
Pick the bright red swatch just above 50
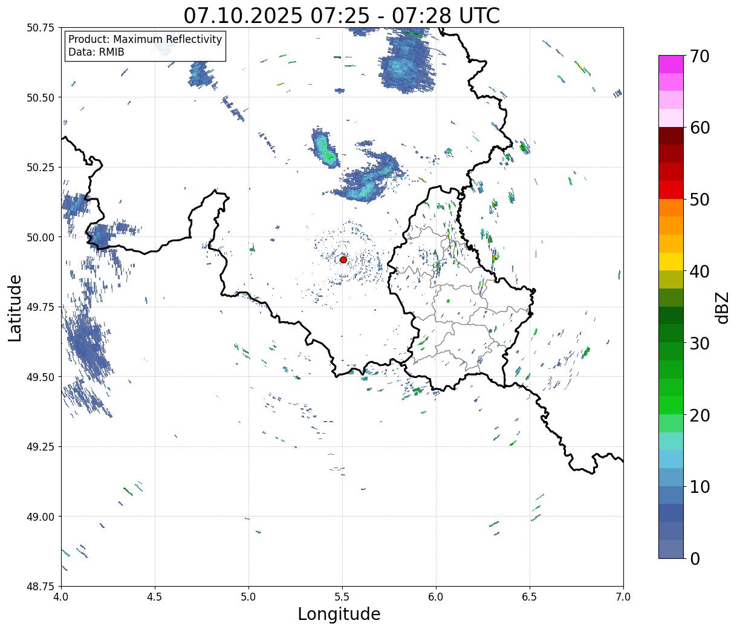(671, 190)
